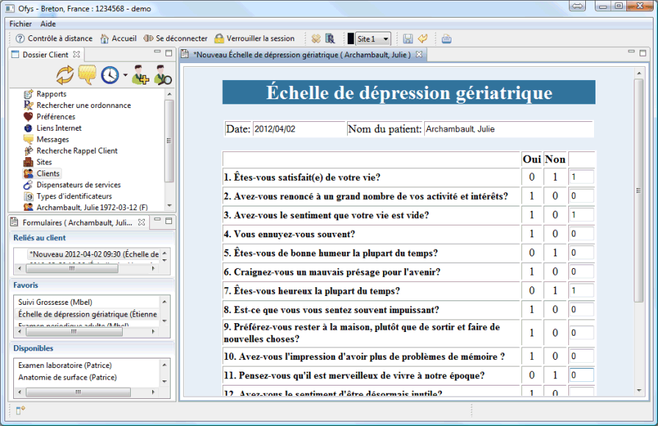Select Anatomie de surface (Patrice)
The height and width of the screenshot is (426, 658).
coord(67,378)
